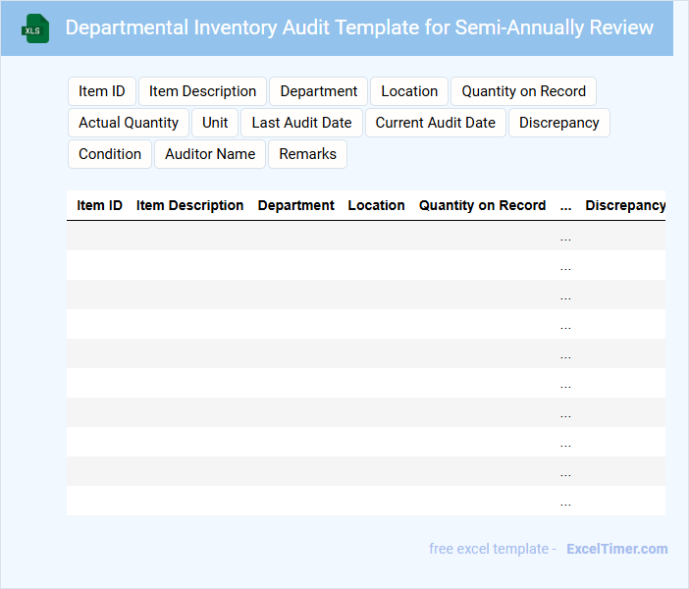Screen dimensions: 689x589
Task: Open the ExcelTimer.com link
Action: click(616, 549)
